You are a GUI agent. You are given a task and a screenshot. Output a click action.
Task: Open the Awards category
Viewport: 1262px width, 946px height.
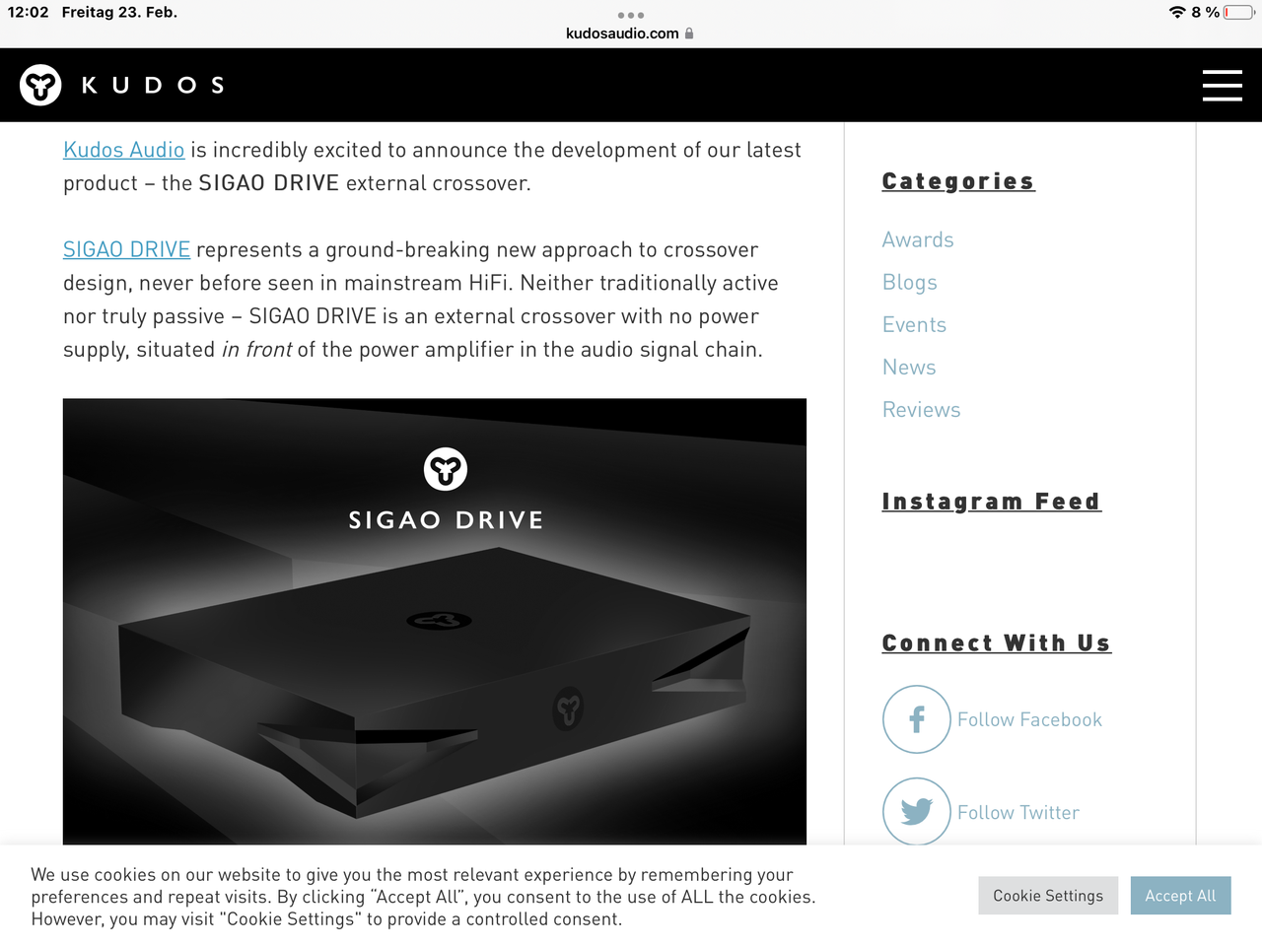(918, 239)
